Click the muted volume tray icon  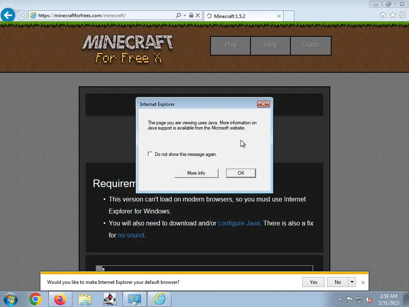[x=369, y=299]
